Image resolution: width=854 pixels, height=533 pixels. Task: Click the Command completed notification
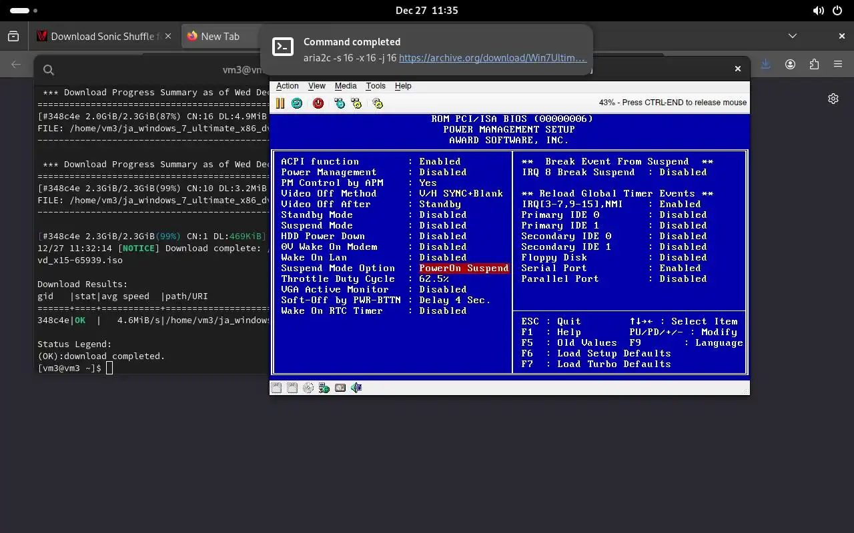[425, 50]
